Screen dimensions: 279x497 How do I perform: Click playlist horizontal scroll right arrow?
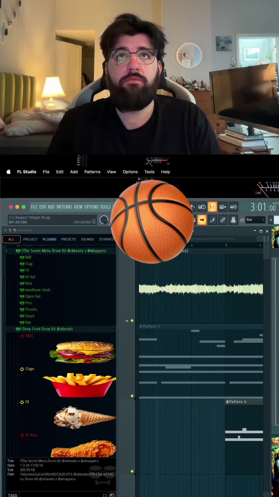pyautogui.click(x=260, y=238)
